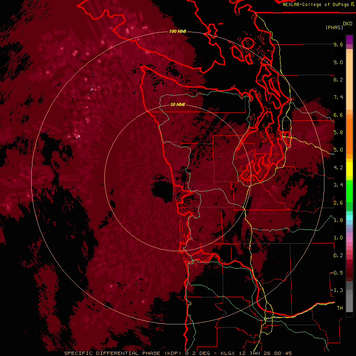Screen dimensions: 356x356
Task: Pick the bright green color bar segment
Action: coord(349,191)
